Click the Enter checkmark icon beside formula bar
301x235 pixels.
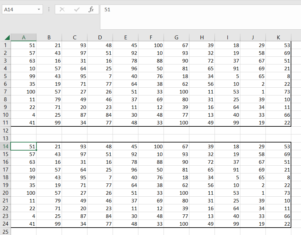(x=77, y=10)
